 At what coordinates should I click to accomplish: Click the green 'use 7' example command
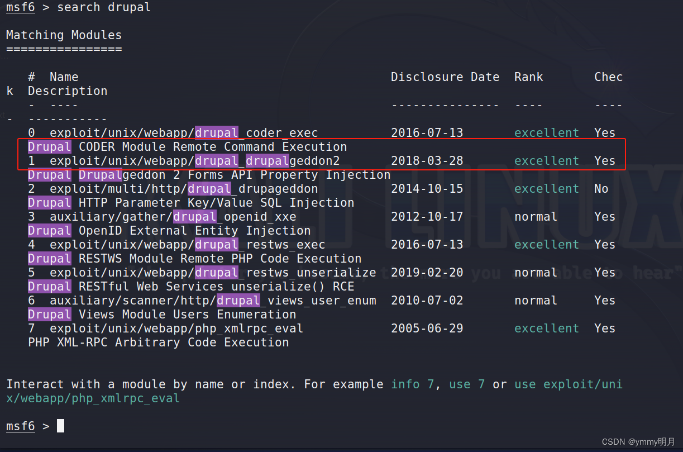click(467, 384)
